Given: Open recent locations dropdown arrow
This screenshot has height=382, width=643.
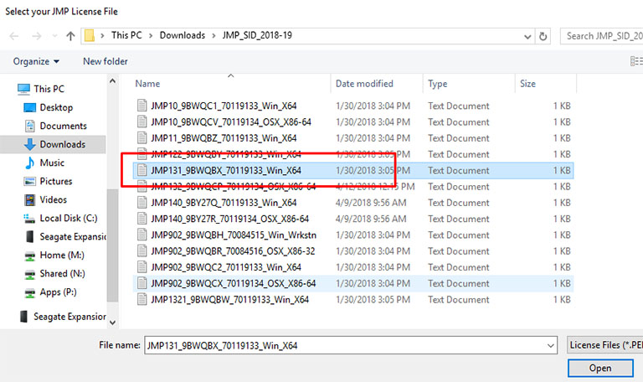Looking at the screenshot, I should pyautogui.click(x=55, y=36).
